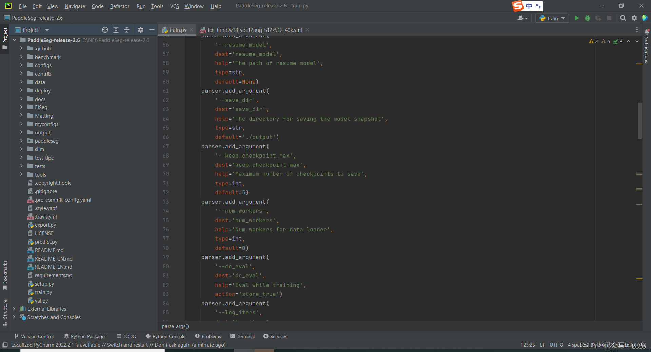Click the line:column 123:25 indicator

point(528,345)
